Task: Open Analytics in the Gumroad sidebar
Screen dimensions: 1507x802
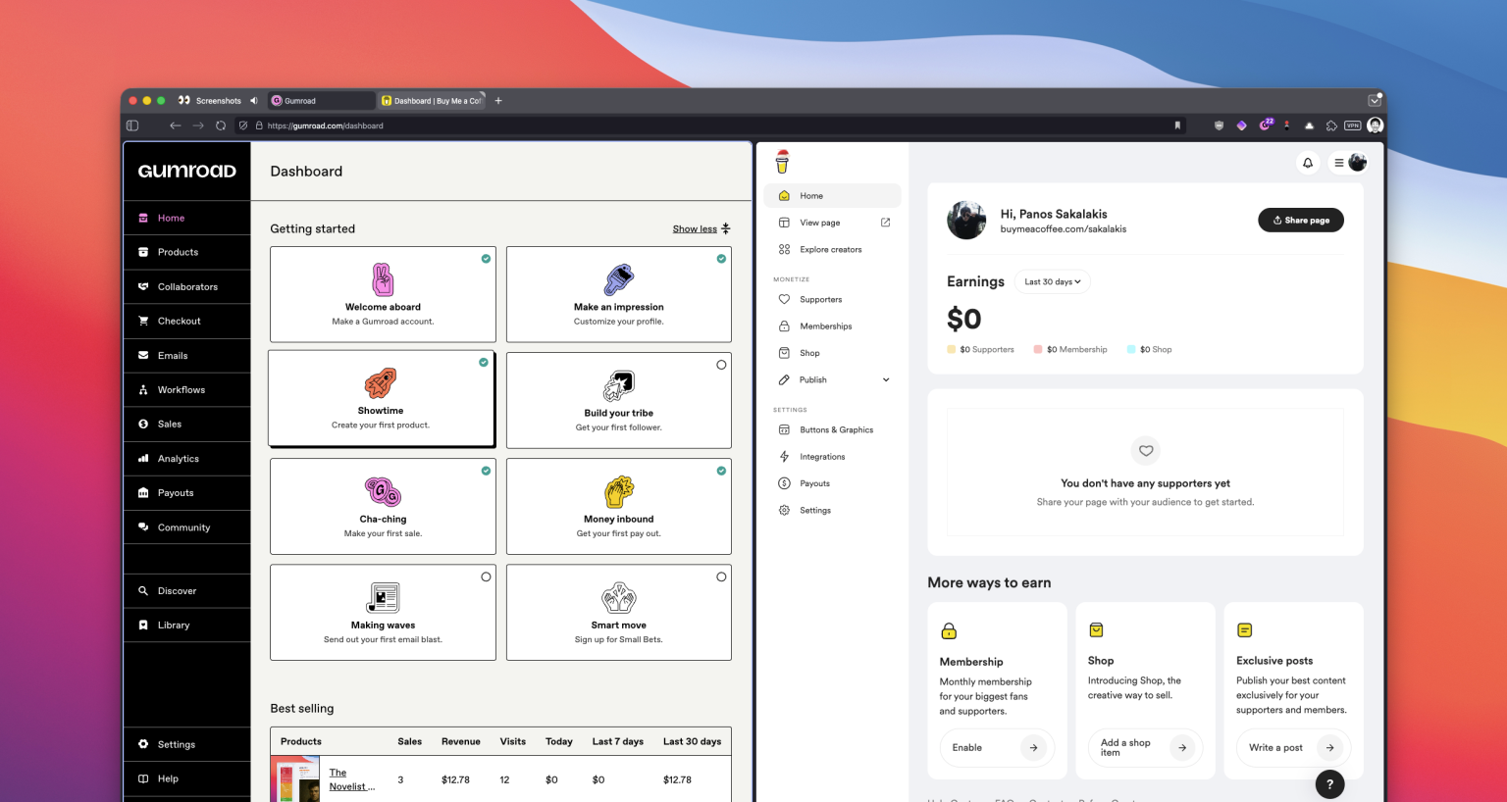Action: tap(178, 459)
